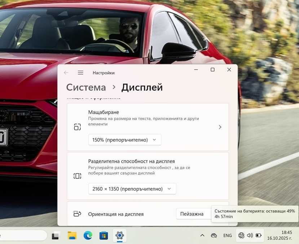Screen dimensions: 299x244
Task: Show hidden tray icons with the up chevron
Action: click(x=202, y=236)
